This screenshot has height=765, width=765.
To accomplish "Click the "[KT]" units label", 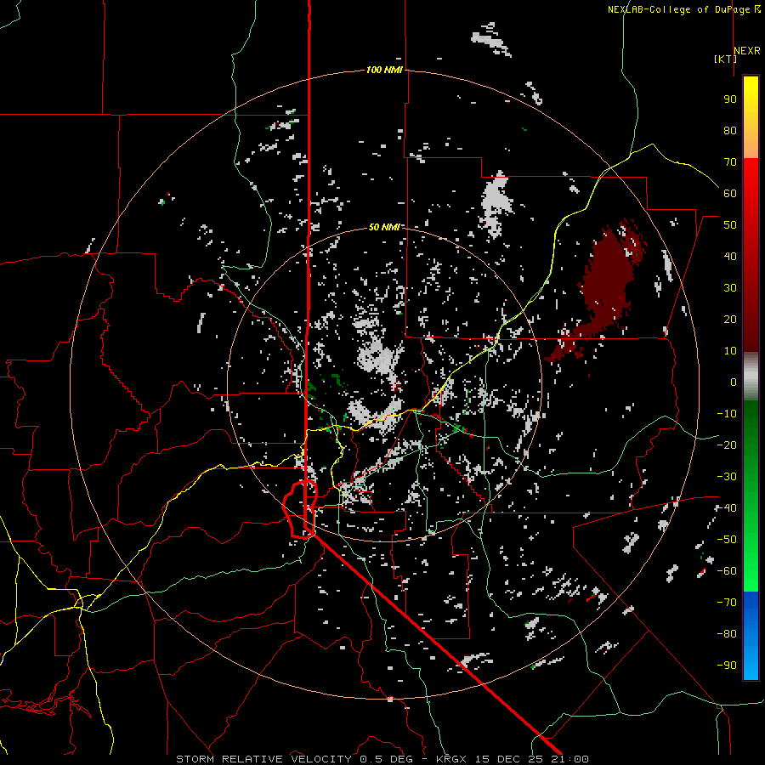I will point(725,59).
